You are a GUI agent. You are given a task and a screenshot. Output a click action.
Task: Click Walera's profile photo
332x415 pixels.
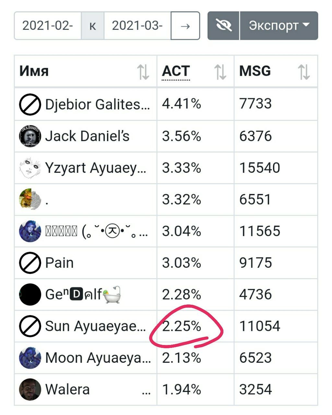click(30, 389)
